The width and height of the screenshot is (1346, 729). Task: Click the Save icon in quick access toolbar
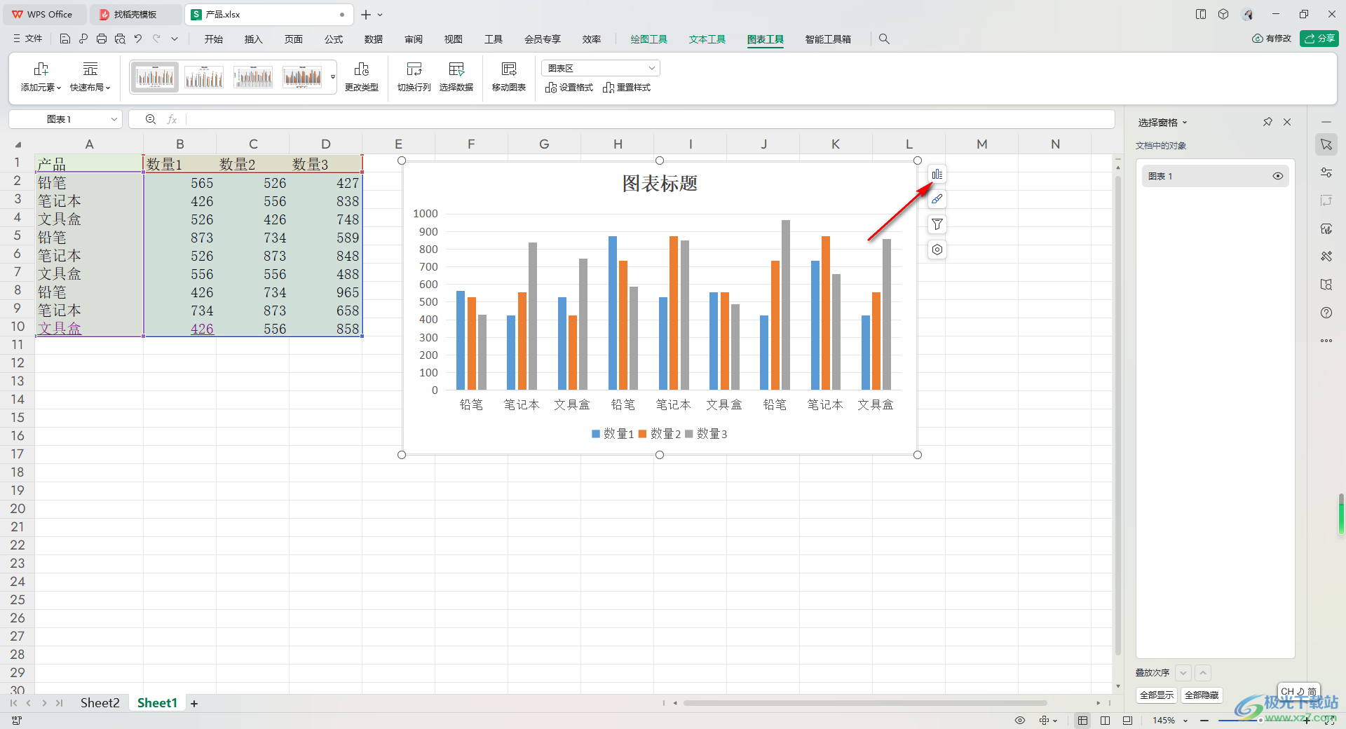65,39
